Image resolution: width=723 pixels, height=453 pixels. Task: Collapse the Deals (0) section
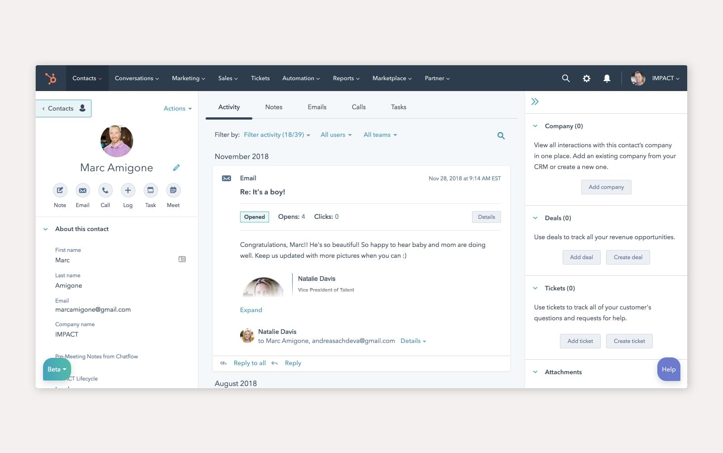click(x=535, y=218)
